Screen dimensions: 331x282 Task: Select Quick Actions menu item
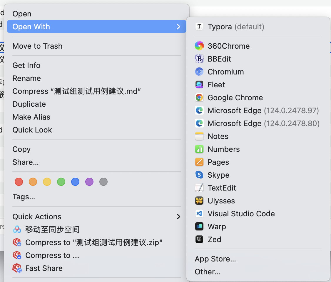click(x=97, y=217)
